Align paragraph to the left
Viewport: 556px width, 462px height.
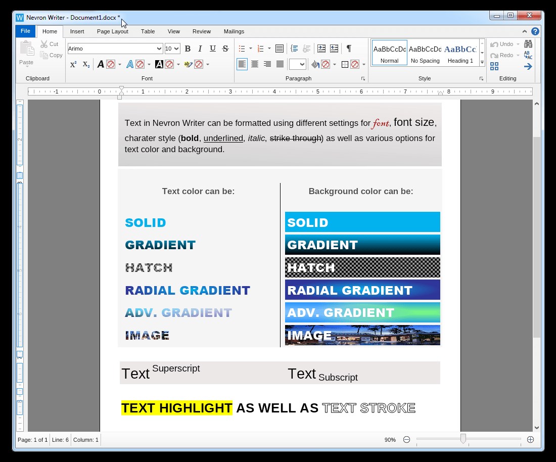[242, 64]
